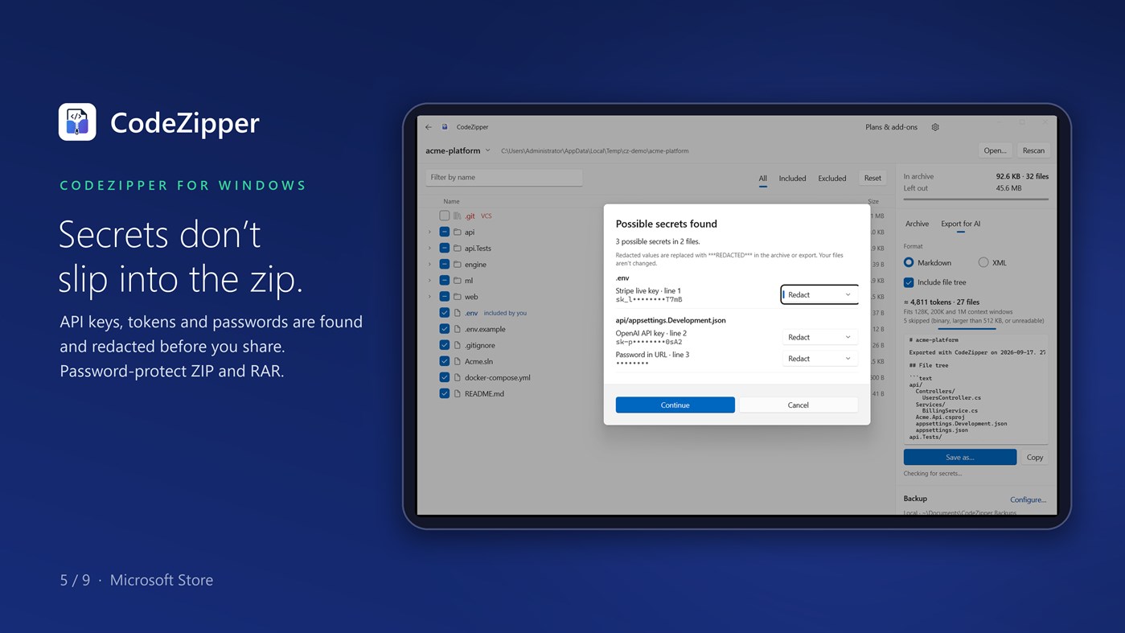Sort by the Name column header
1125x633 pixels.
coord(451,201)
